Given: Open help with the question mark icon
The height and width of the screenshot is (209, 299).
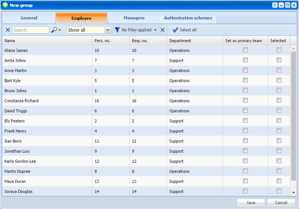Looking at the screenshot, I should point(275,5).
